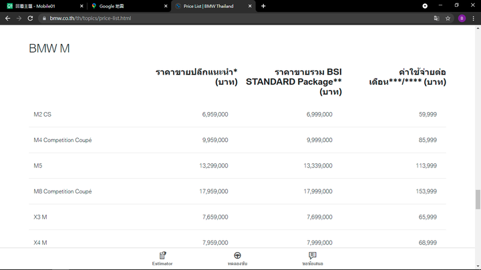
Task: Click the padlock site info icon
Action: 44,19
